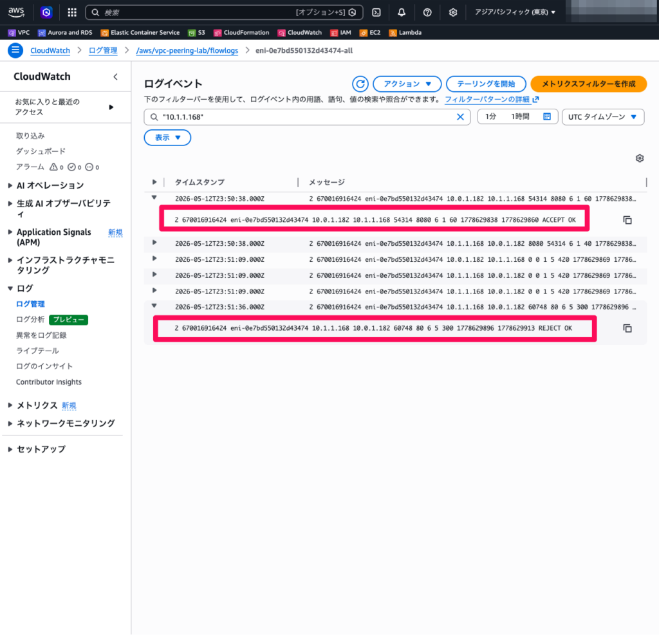This screenshot has height=635, width=659.
Task: Open /aws/vpc-peering-lab/flowlogs breadcrumb link
Action: (187, 51)
